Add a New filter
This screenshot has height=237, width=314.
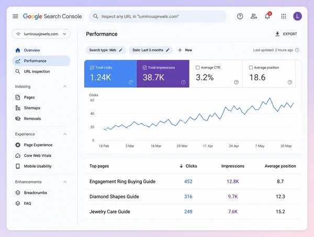click(x=185, y=50)
